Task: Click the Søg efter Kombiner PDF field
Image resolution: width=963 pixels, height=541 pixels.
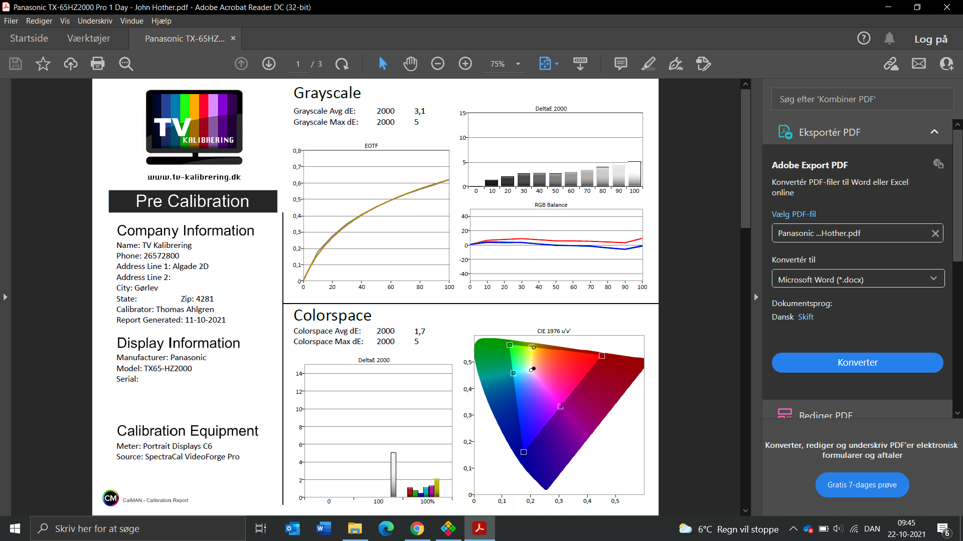Action: click(x=862, y=99)
